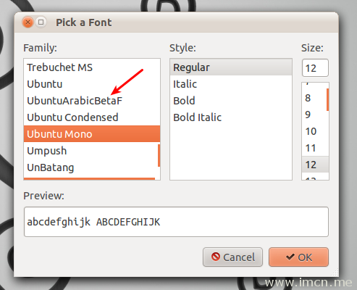Choose UbuntuArabicBetaF in the family list

pyautogui.click(x=92, y=101)
